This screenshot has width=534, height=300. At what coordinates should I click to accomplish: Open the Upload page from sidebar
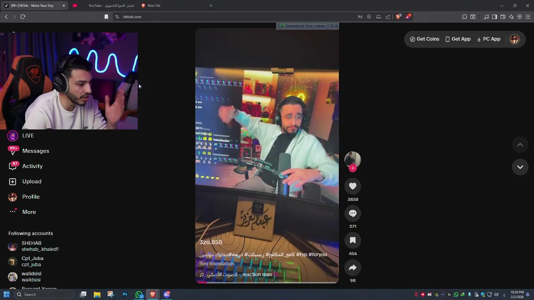25,181
